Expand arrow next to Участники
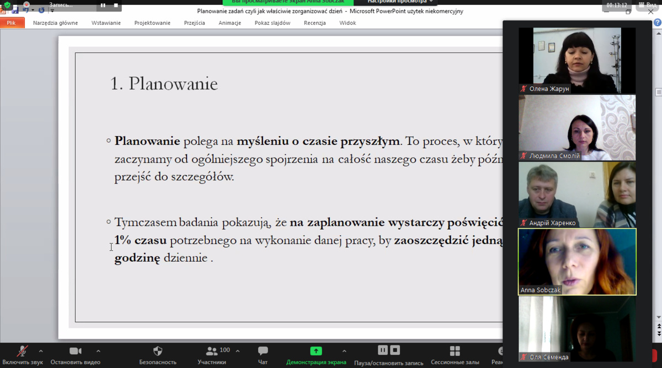This screenshot has width=662, height=368. tap(238, 351)
